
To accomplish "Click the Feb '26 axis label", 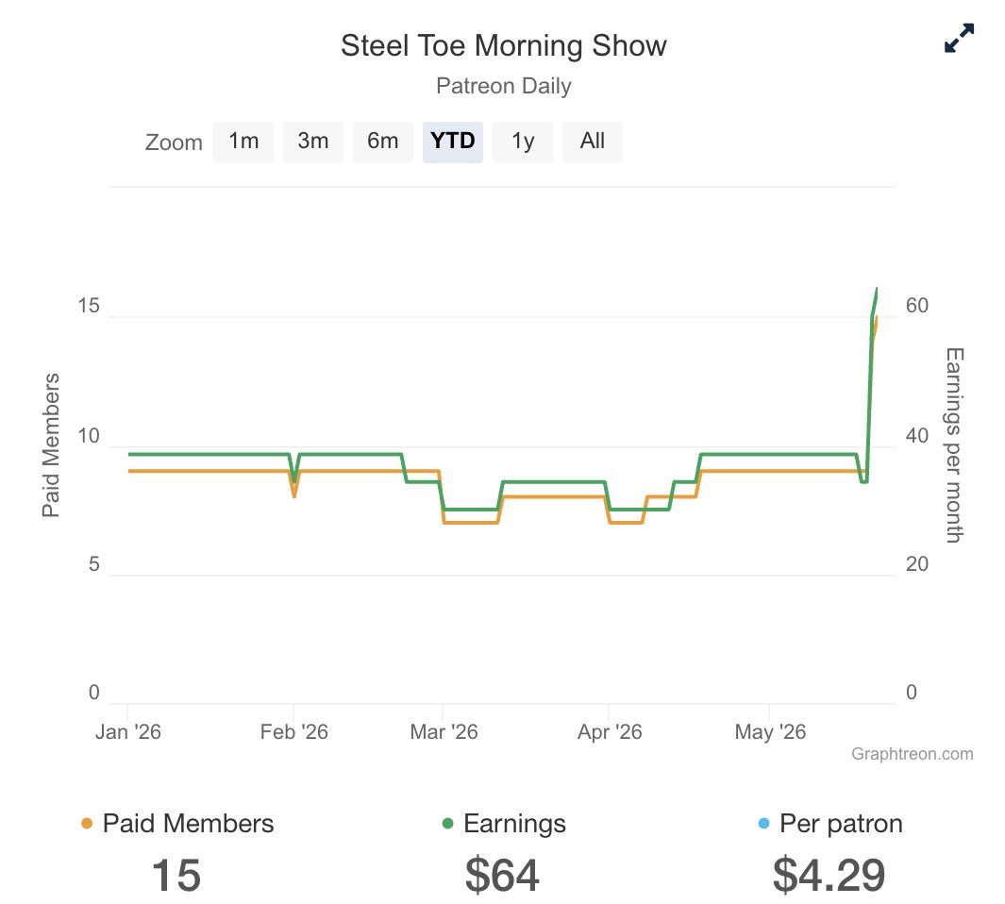I will [294, 732].
